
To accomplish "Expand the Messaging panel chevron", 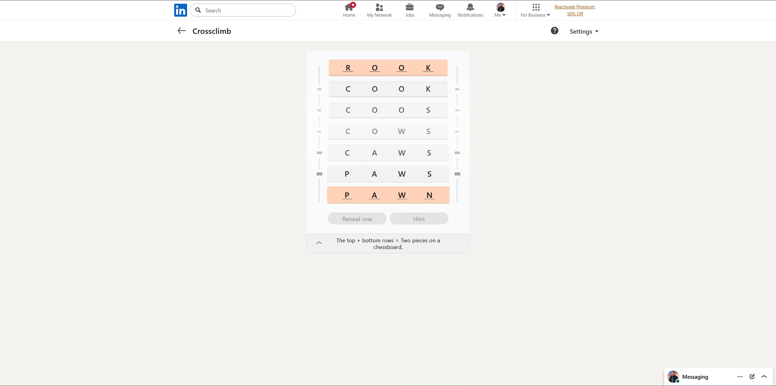I will (764, 377).
